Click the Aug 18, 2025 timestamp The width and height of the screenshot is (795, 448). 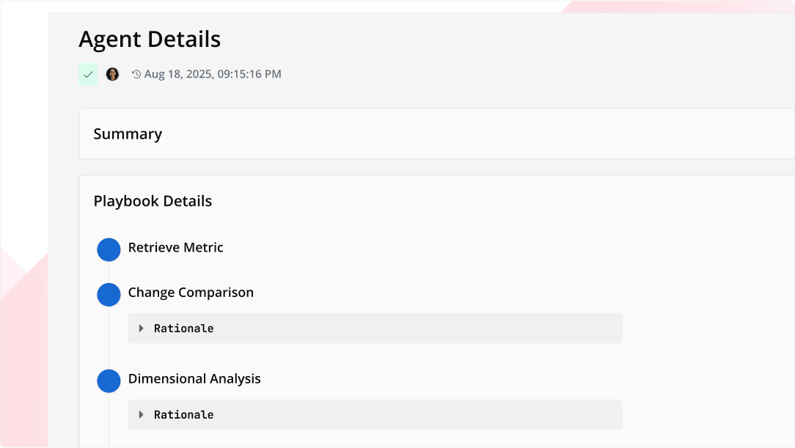pos(213,74)
